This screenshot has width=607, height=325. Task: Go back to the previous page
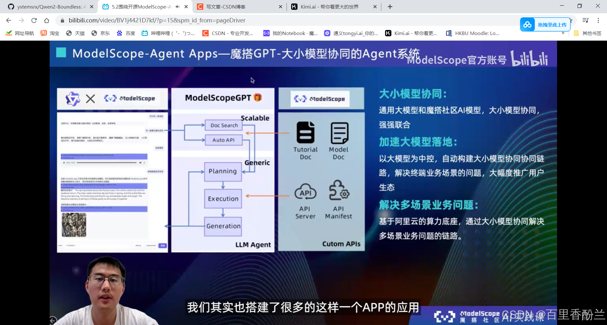[9, 21]
